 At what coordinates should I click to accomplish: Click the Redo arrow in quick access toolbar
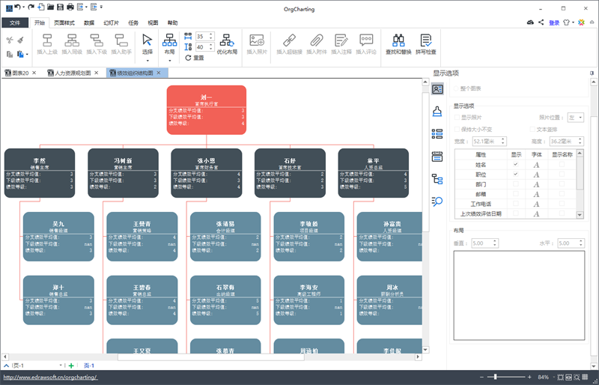click(31, 7)
